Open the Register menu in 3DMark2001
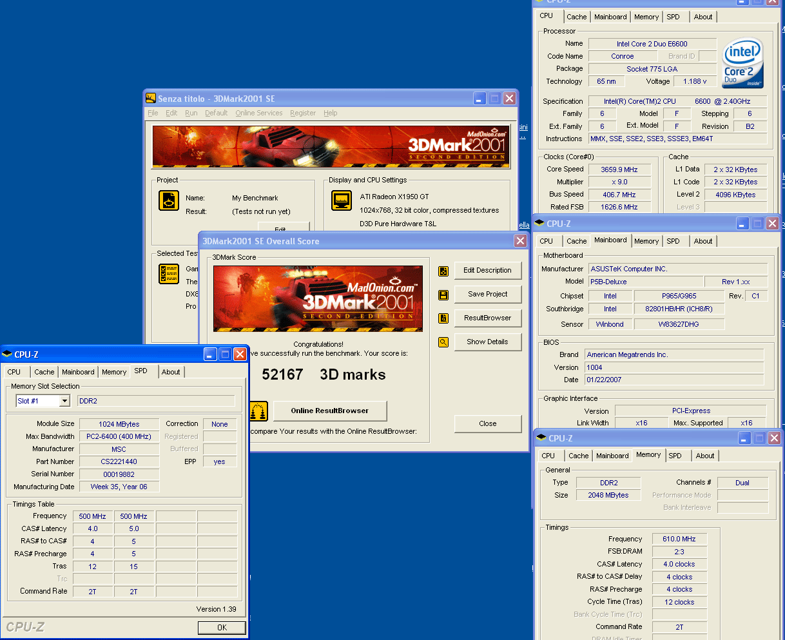 [x=303, y=113]
